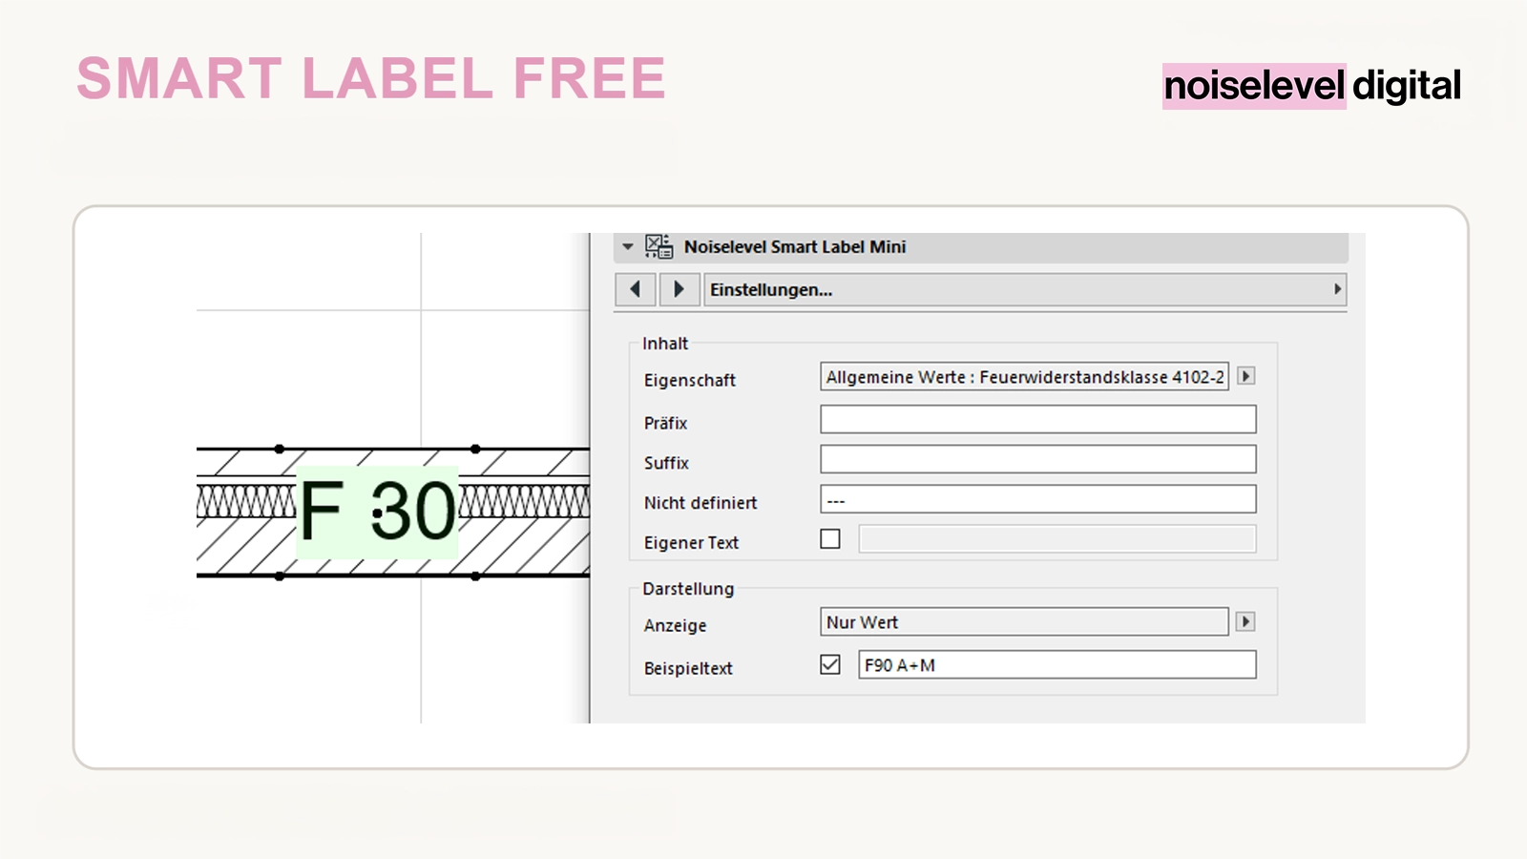Click the Beispieltext label text
The width and height of the screenshot is (1527, 859).
[688, 668]
